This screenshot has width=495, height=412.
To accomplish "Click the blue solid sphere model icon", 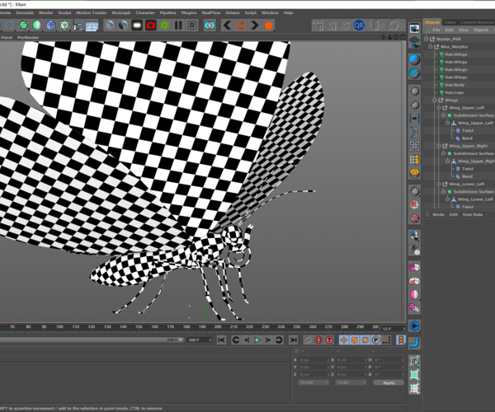I will point(414,59).
